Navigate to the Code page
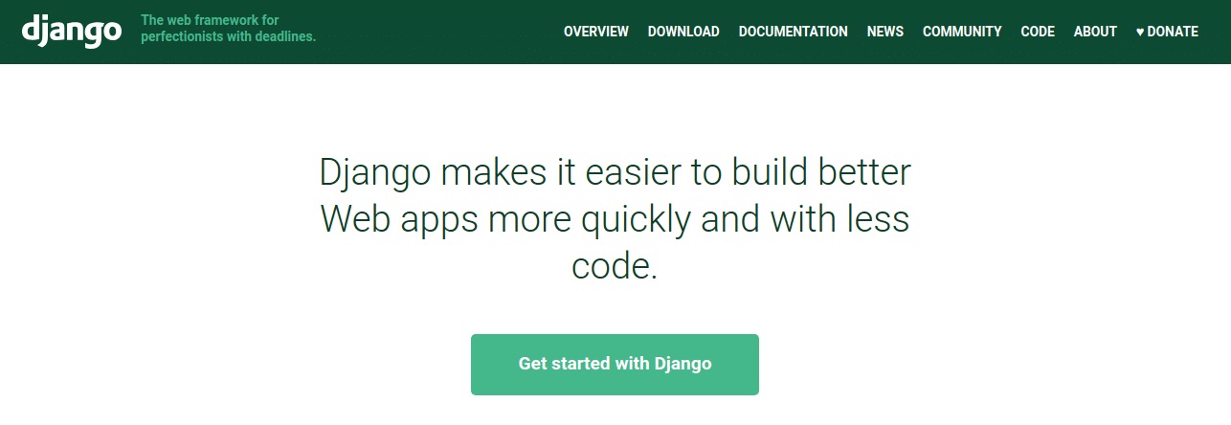1231x425 pixels. [x=1038, y=32]
